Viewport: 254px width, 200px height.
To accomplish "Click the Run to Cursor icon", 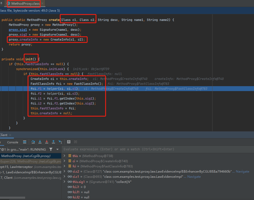I will tap(60, 142).
